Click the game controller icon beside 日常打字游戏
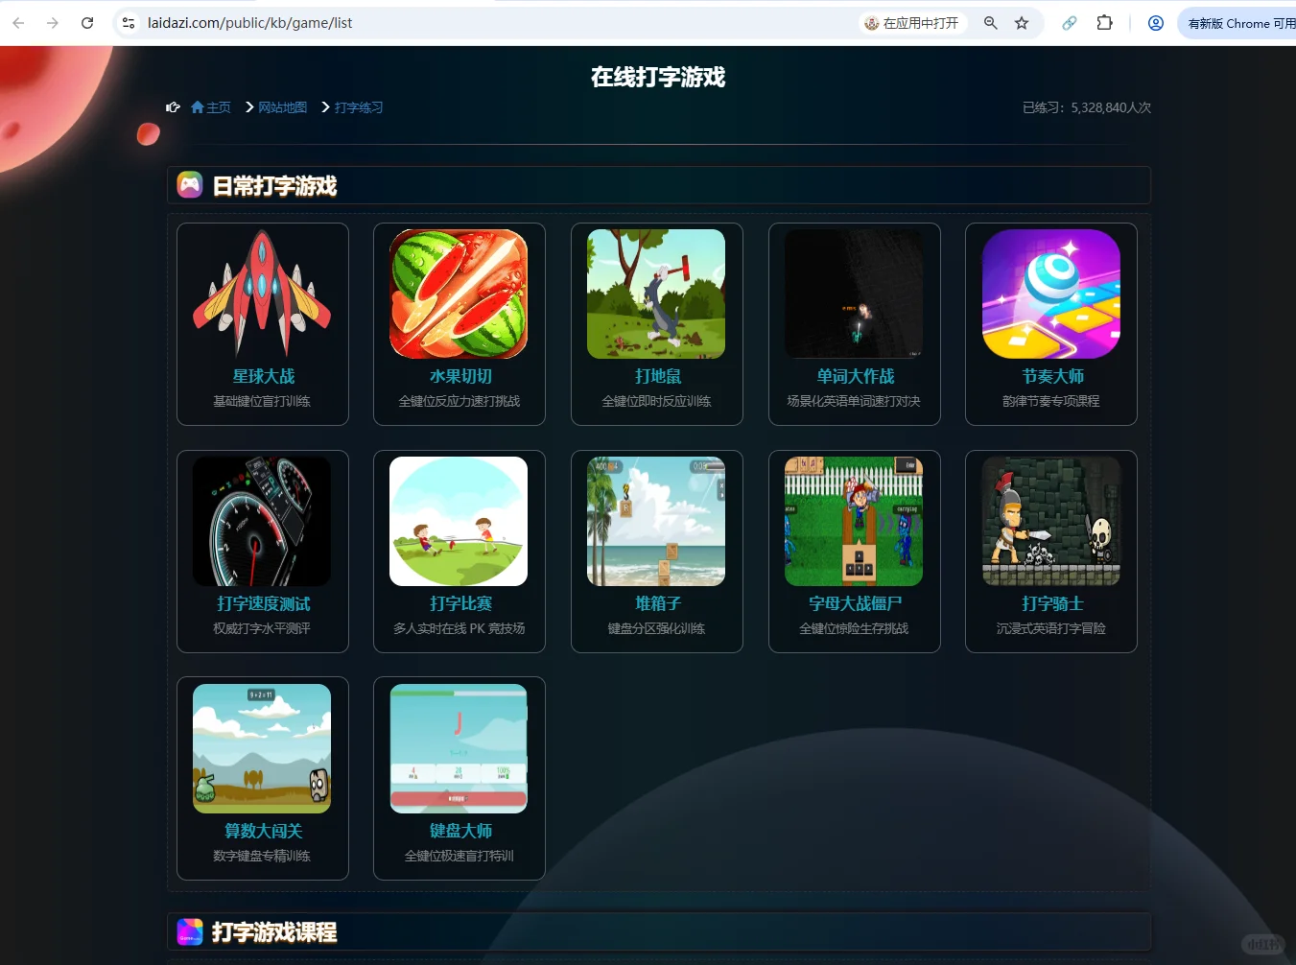1296x965 pixels. (190, 184)
